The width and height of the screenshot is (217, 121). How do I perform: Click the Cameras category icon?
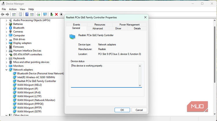coord(10,32)
